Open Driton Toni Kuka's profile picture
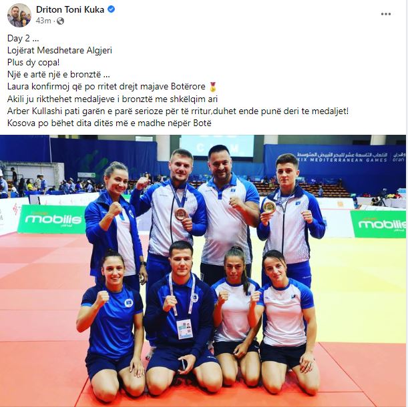The height and width of the screenshot is (407, 408). (19, 15)
